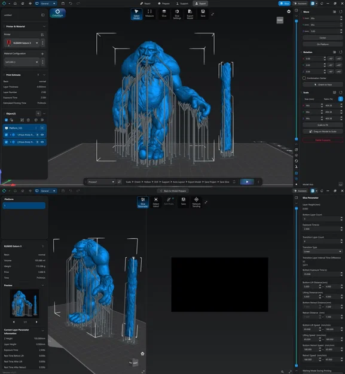
Task: Open Slice Settings from the toolbar
Action: point(177,14)
